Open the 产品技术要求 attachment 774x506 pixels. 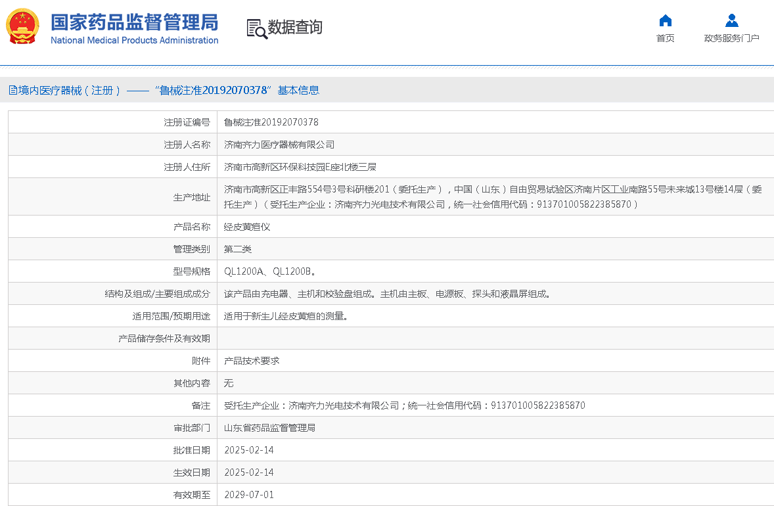click(x=252, y=361)
